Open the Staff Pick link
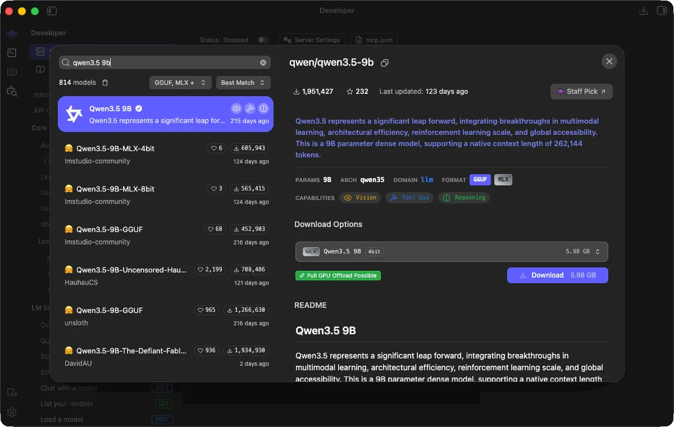 point(581,92)
